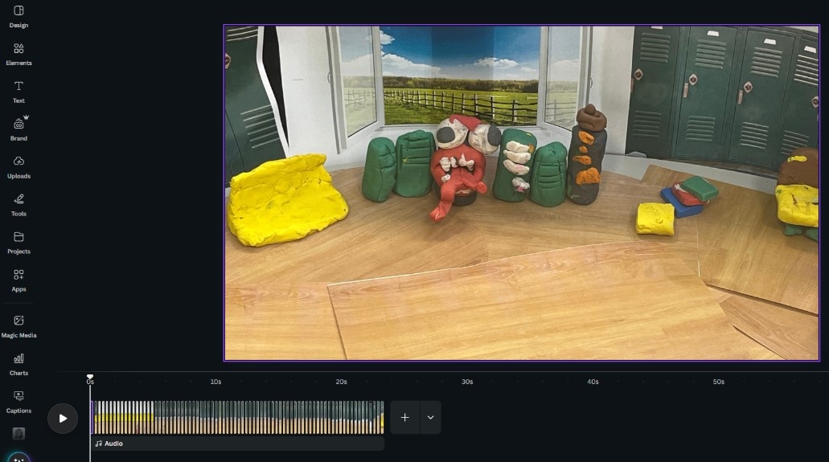This screenshot has height=462, width=829.
Task: Jump to 50s on the timeline ruler
Action: tap(719, 382)
